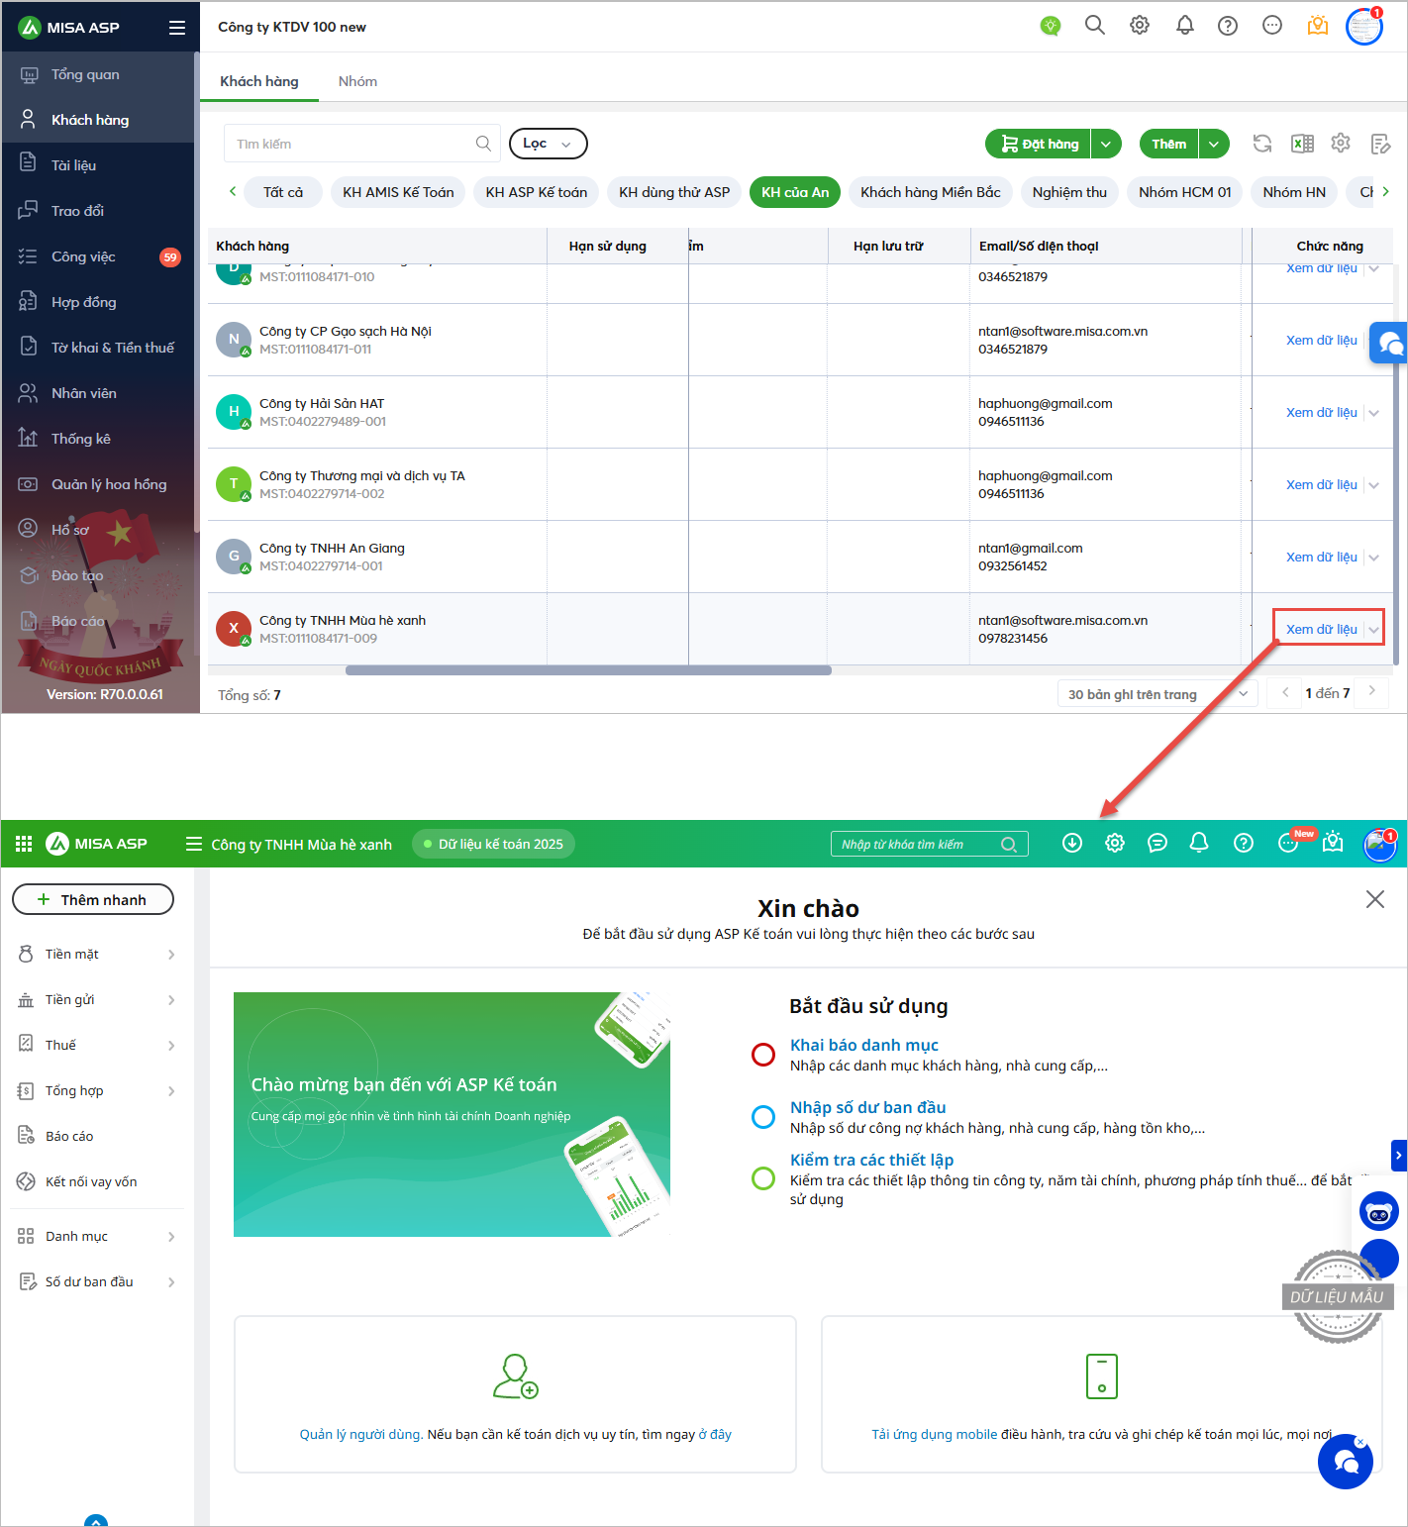Screen dimensions: 1408x1527
Task: Open Tờ khai & Tiền thuế in sidebar
Action: point(99,348)
